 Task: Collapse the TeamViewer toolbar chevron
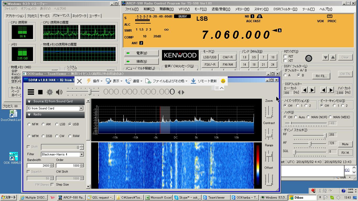pyautogui.click(x=222, y=88)
